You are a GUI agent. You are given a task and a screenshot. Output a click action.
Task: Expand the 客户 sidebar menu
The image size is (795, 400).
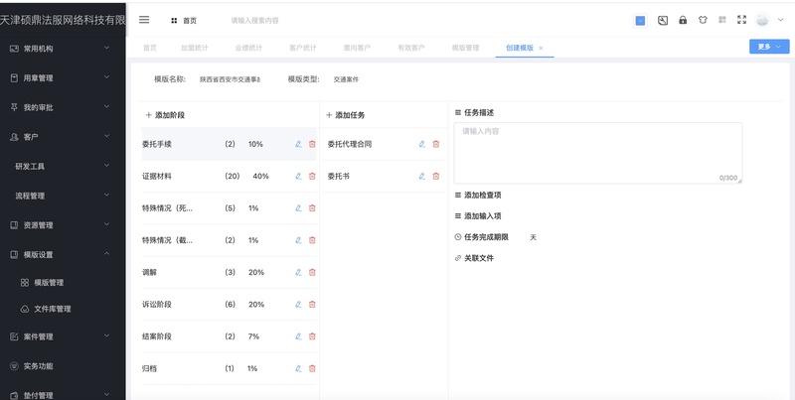tap(63, 137)
